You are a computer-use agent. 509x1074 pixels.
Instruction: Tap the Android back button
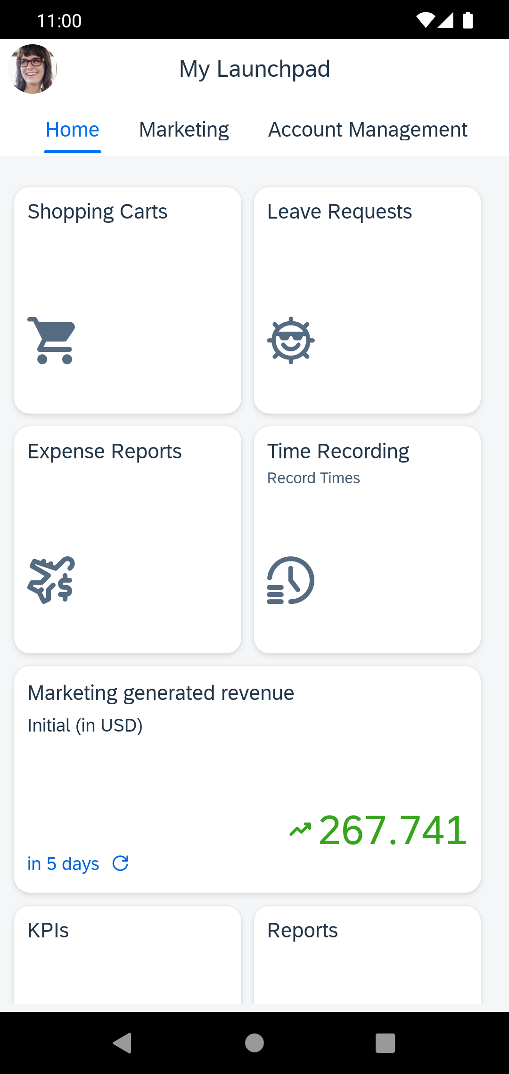click(x=123, y=1043)
